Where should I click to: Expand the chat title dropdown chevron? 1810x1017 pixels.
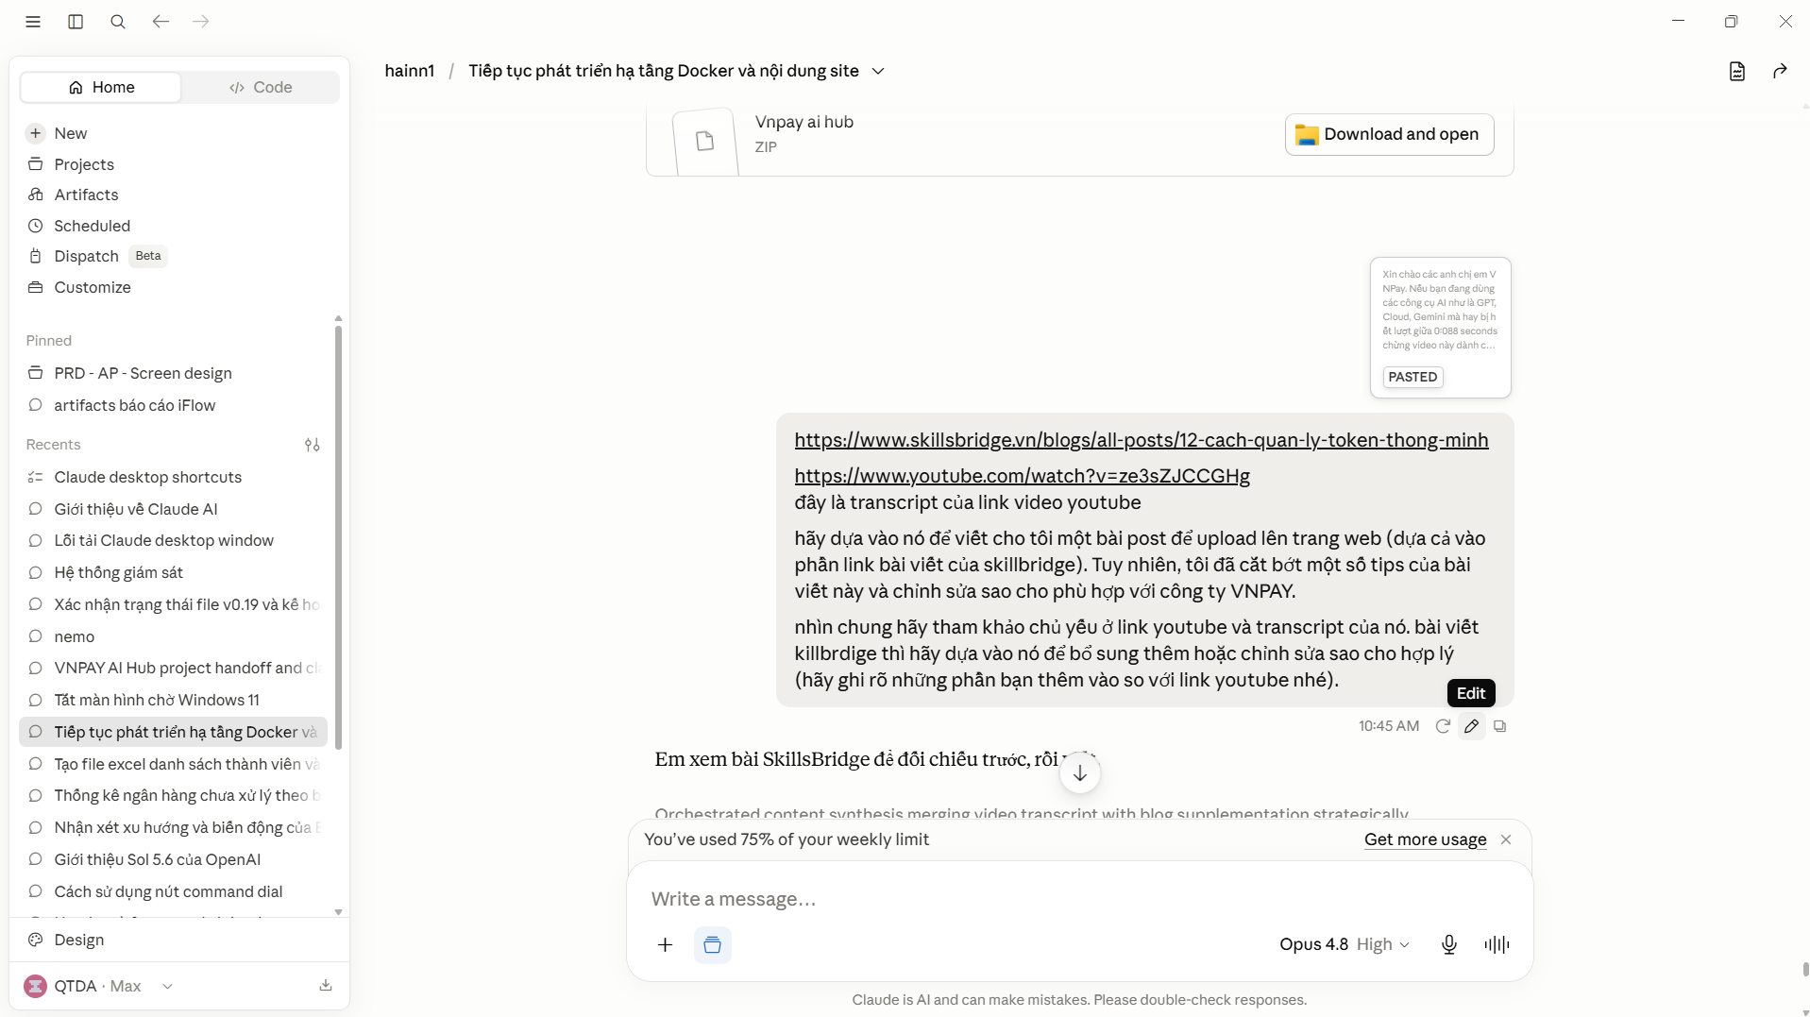878,71
